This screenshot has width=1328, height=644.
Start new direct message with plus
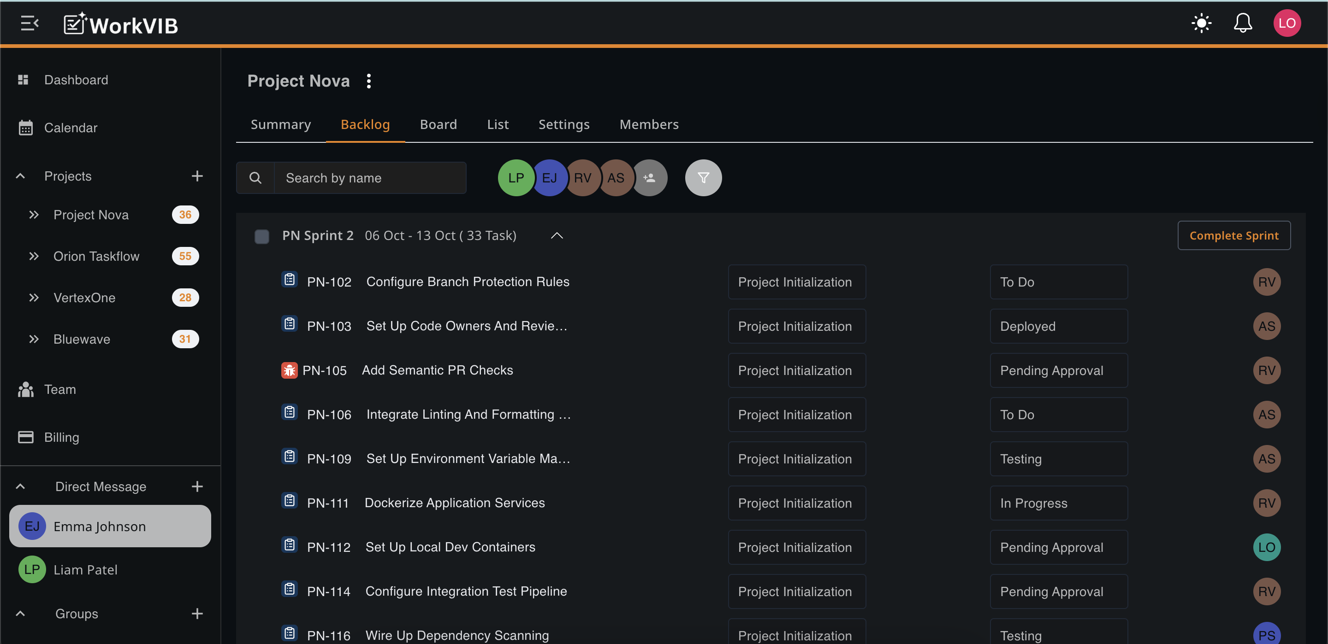[197, 486]
